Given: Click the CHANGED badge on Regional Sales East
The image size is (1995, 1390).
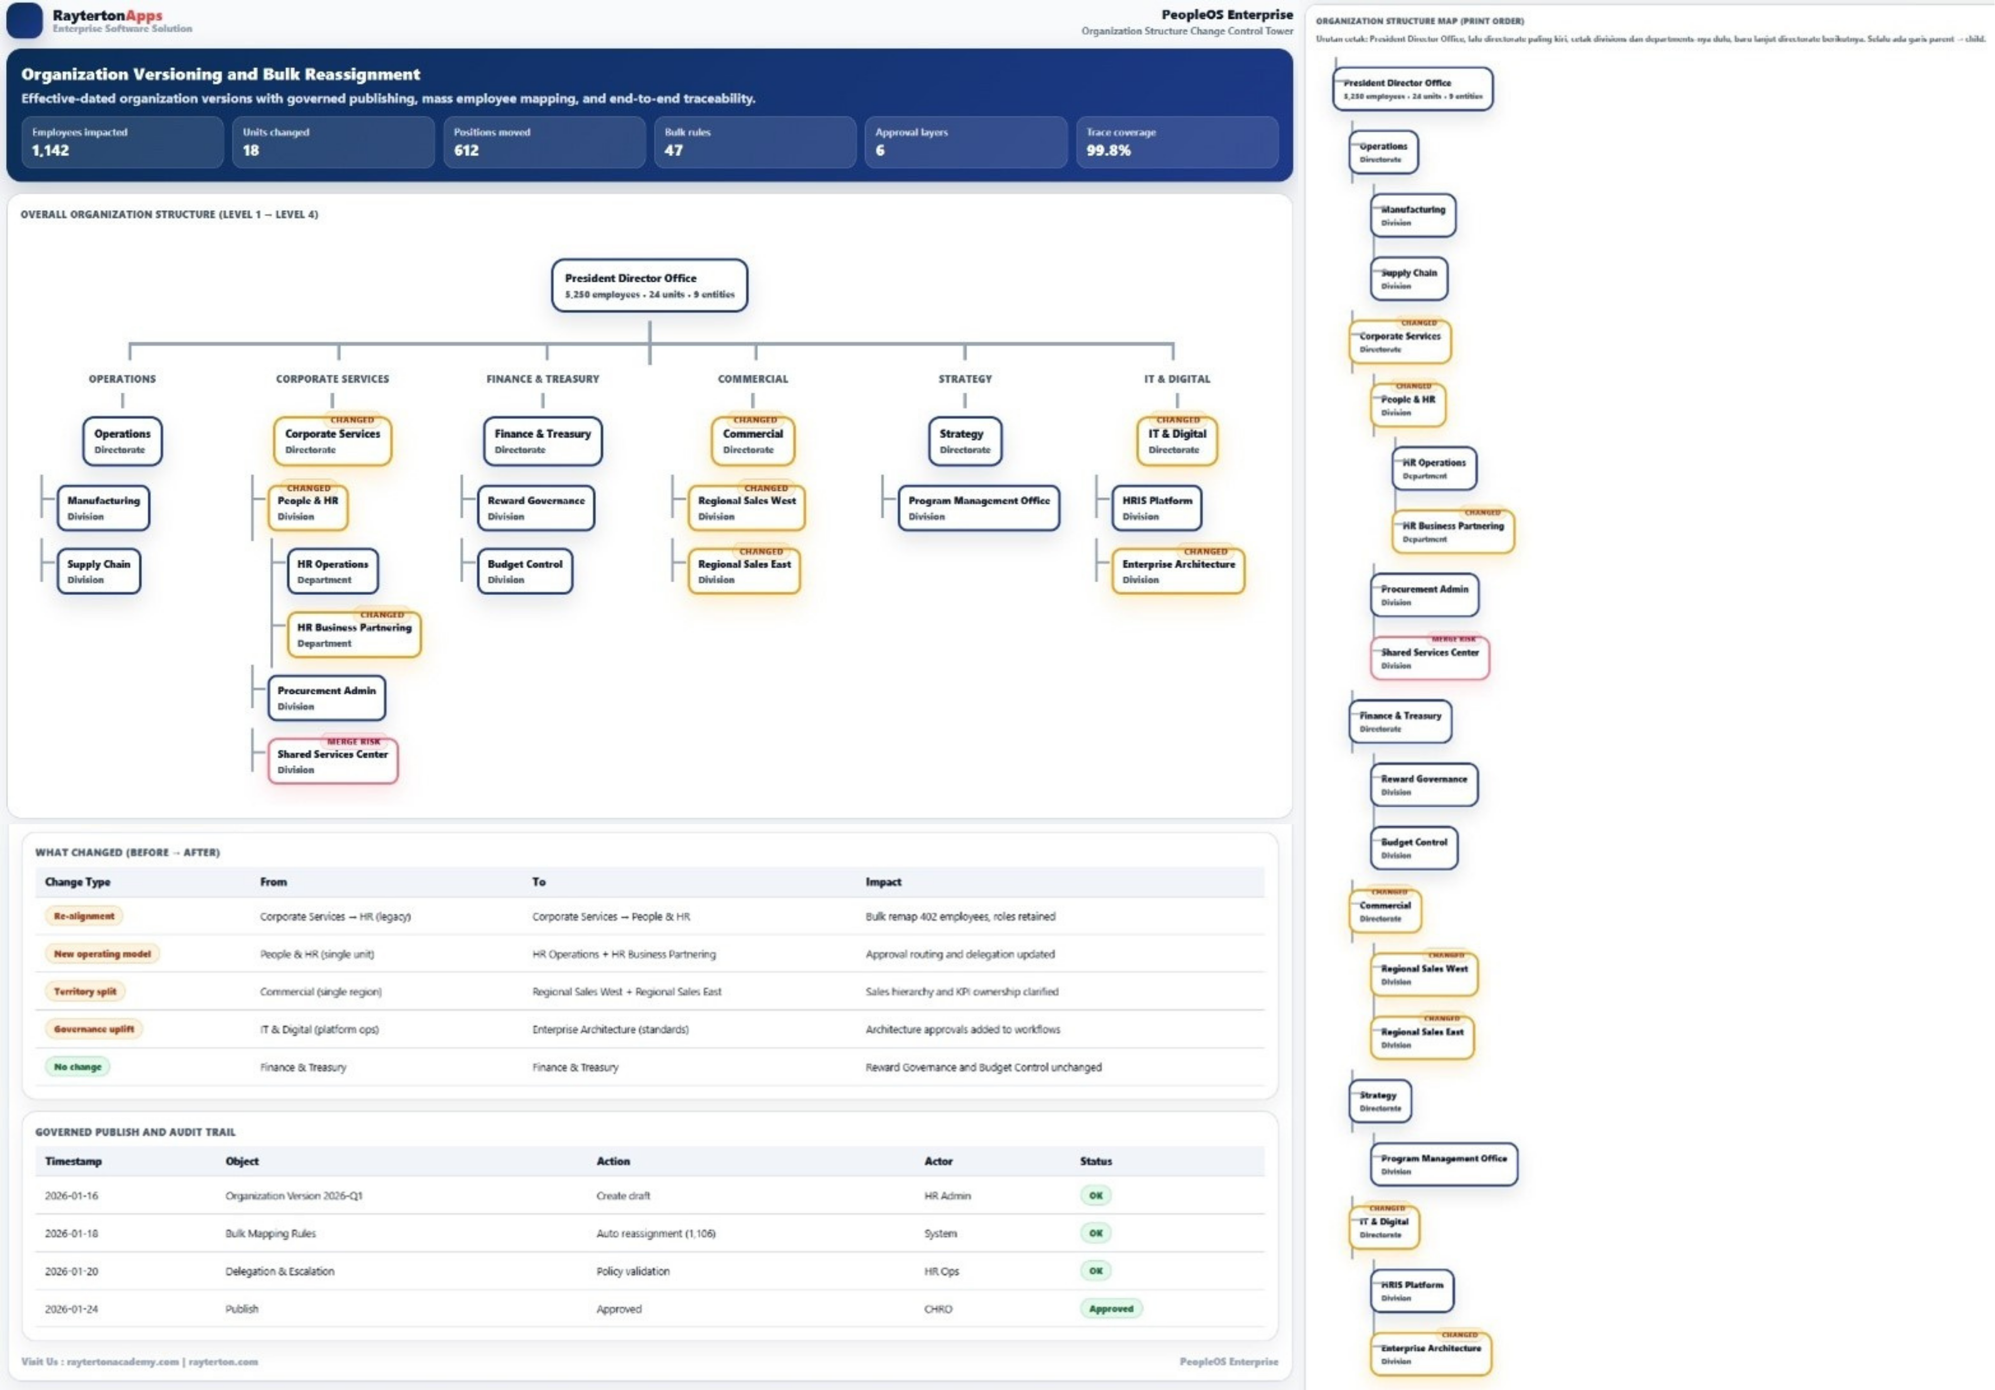Looking at the screenshot, I should click(x=762, y=551).
